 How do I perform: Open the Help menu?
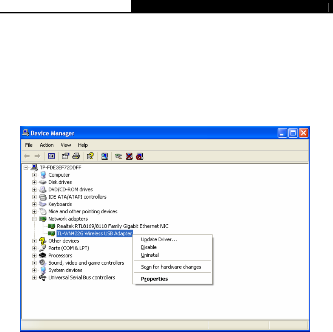coord(83,145)
